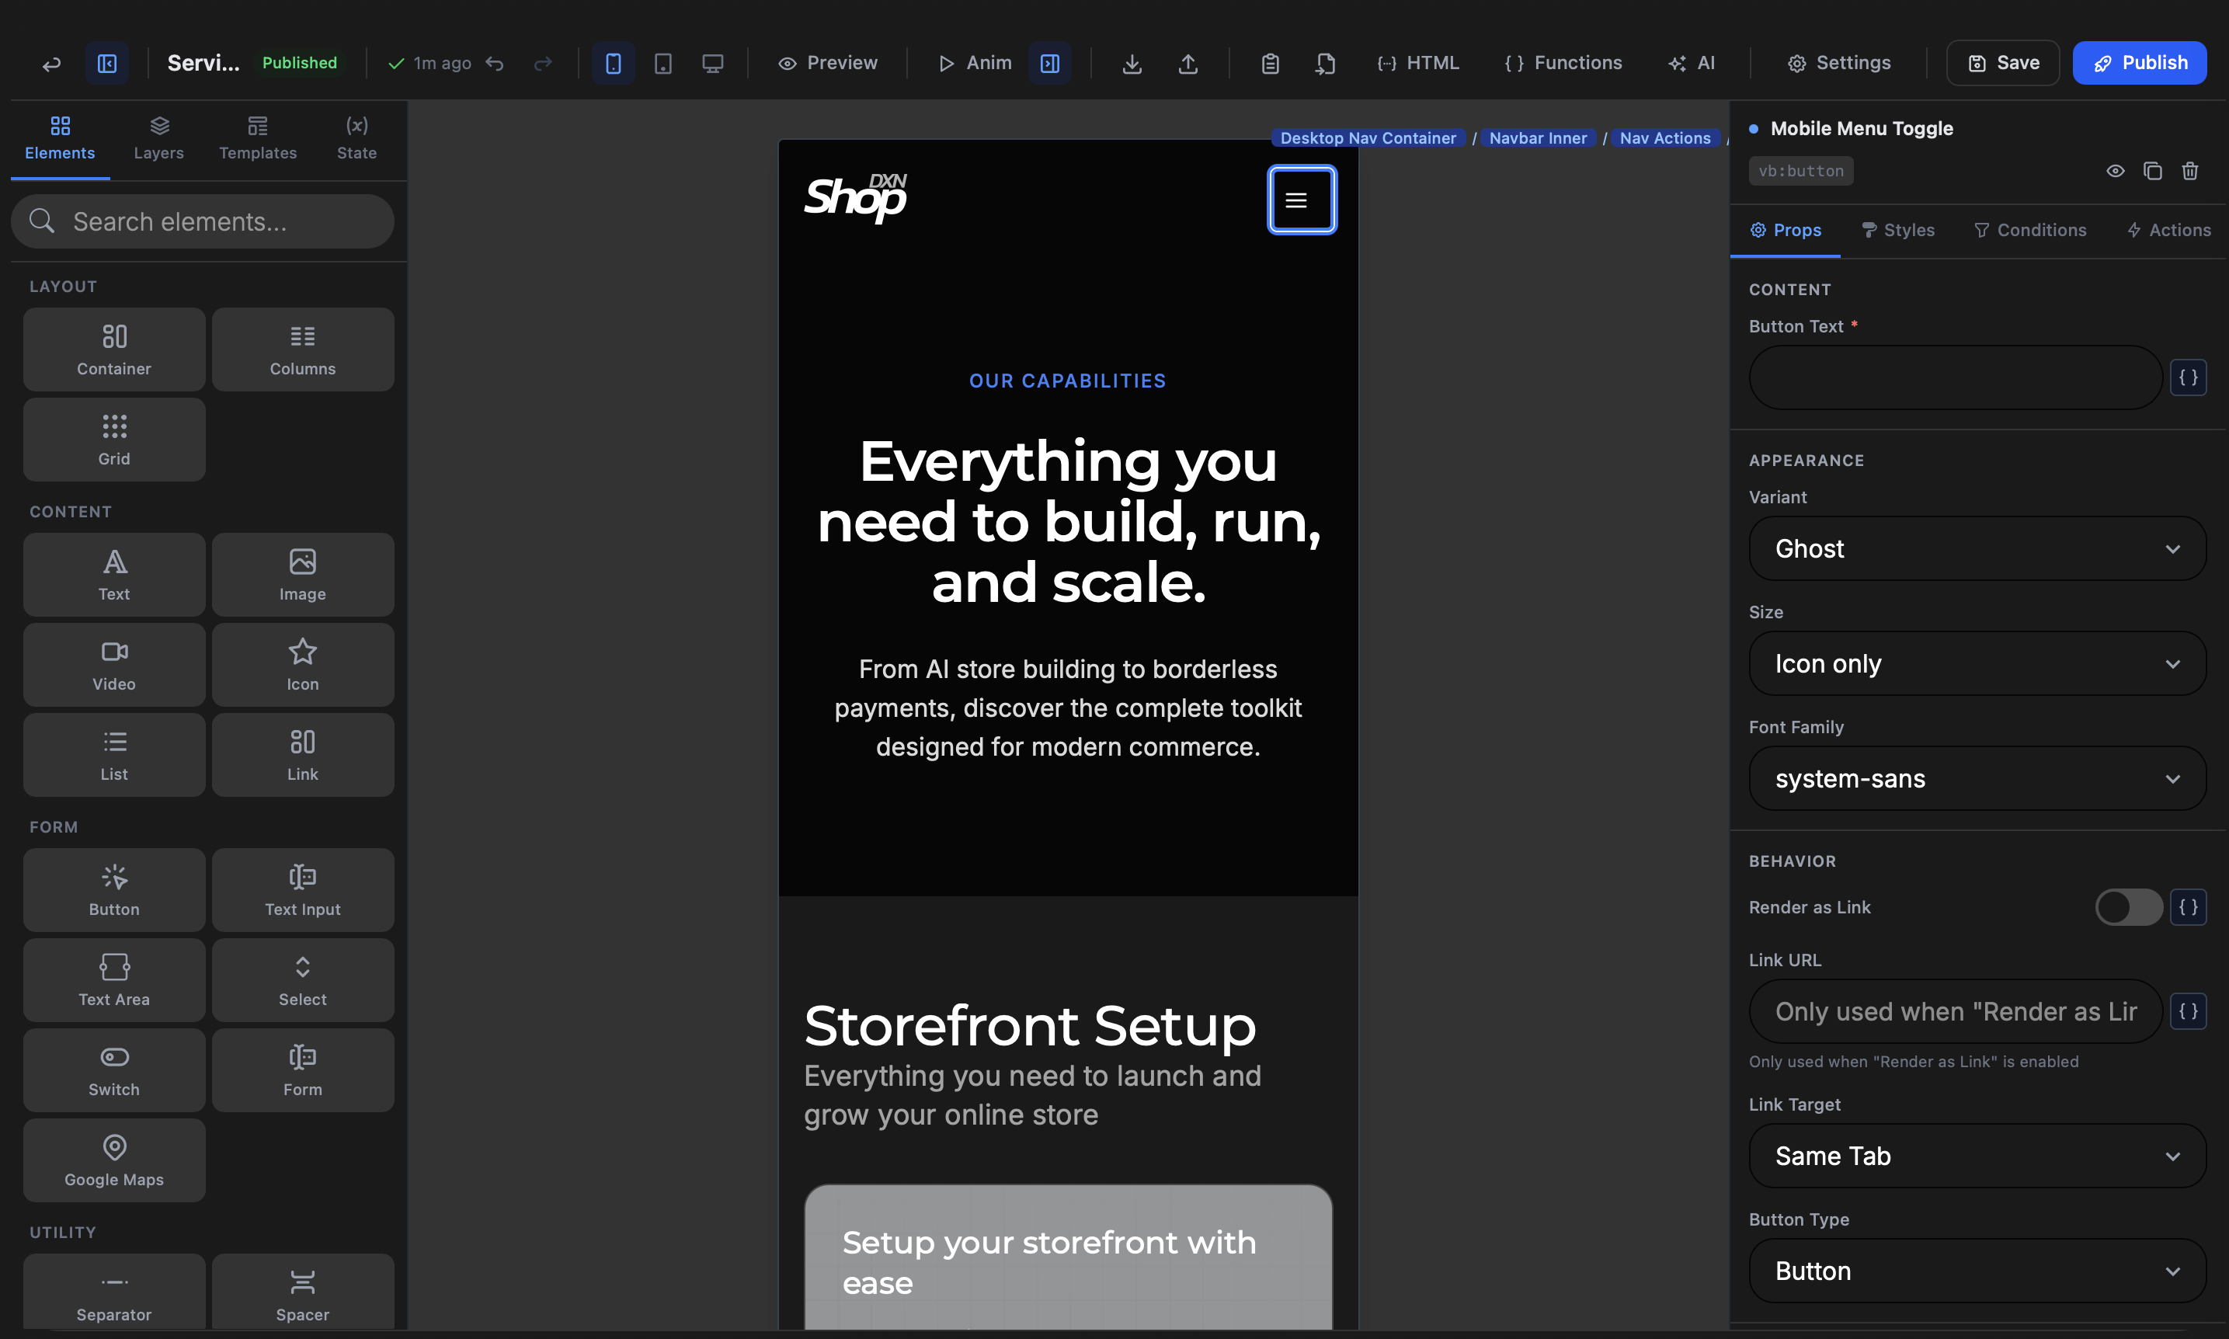The height and width of the screenshot is (1339, 2229).
Task: Toggle the left sidebar panel icon
Action: click(x=107, y=63)
